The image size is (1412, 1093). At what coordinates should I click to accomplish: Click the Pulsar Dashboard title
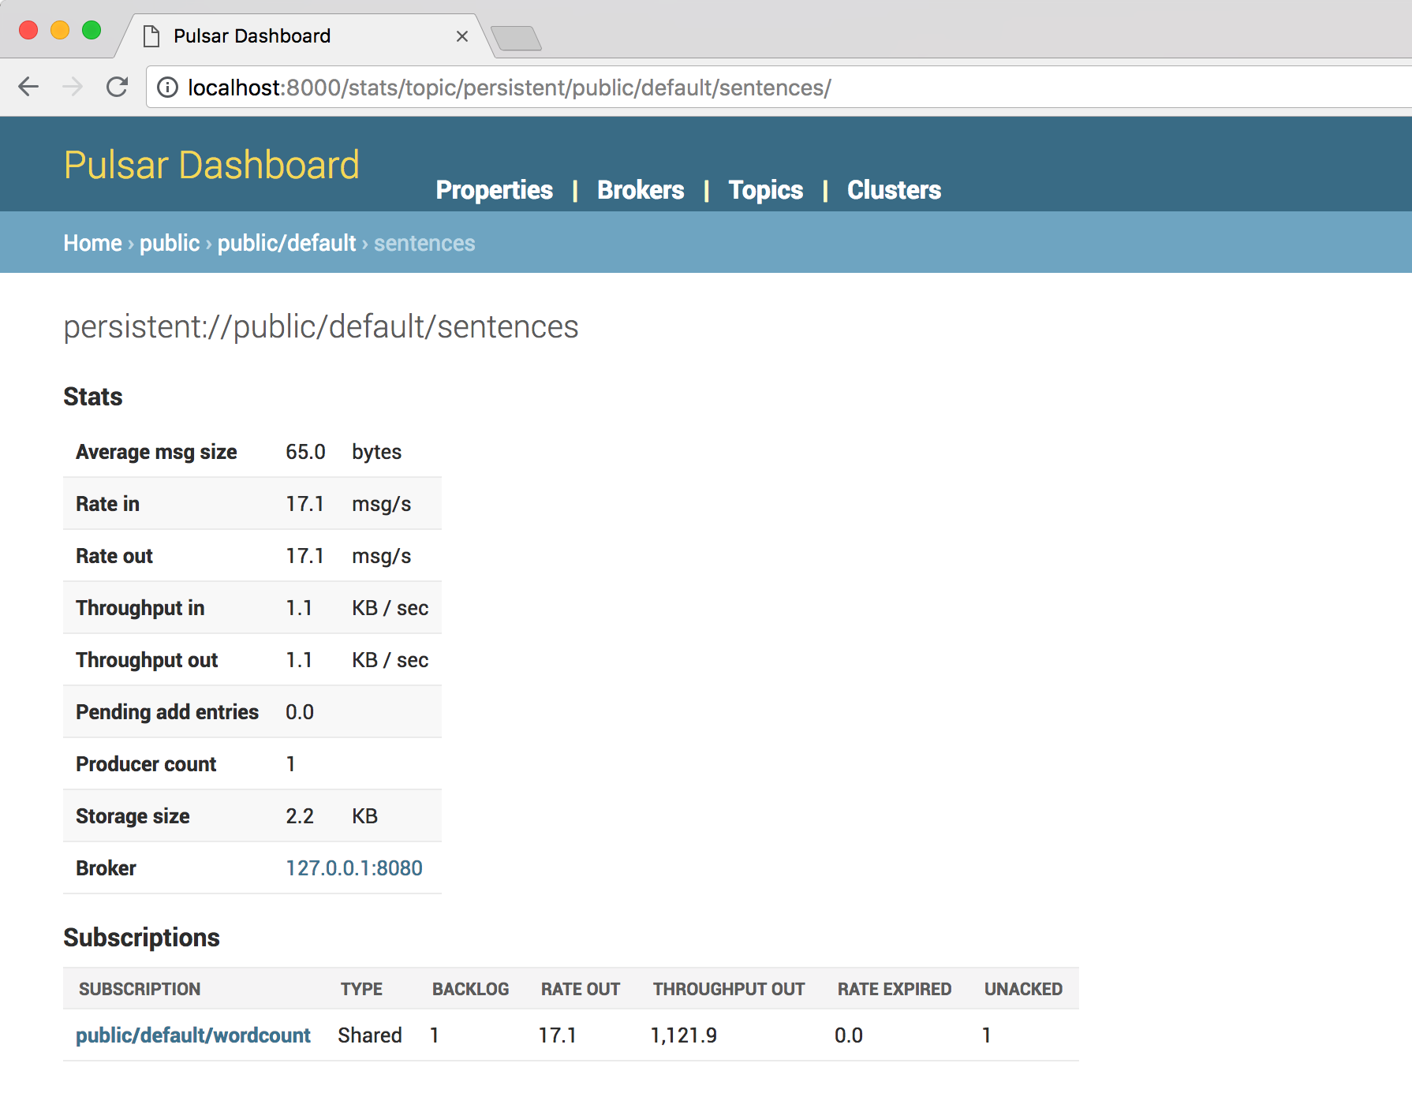[x=211, y=165]
